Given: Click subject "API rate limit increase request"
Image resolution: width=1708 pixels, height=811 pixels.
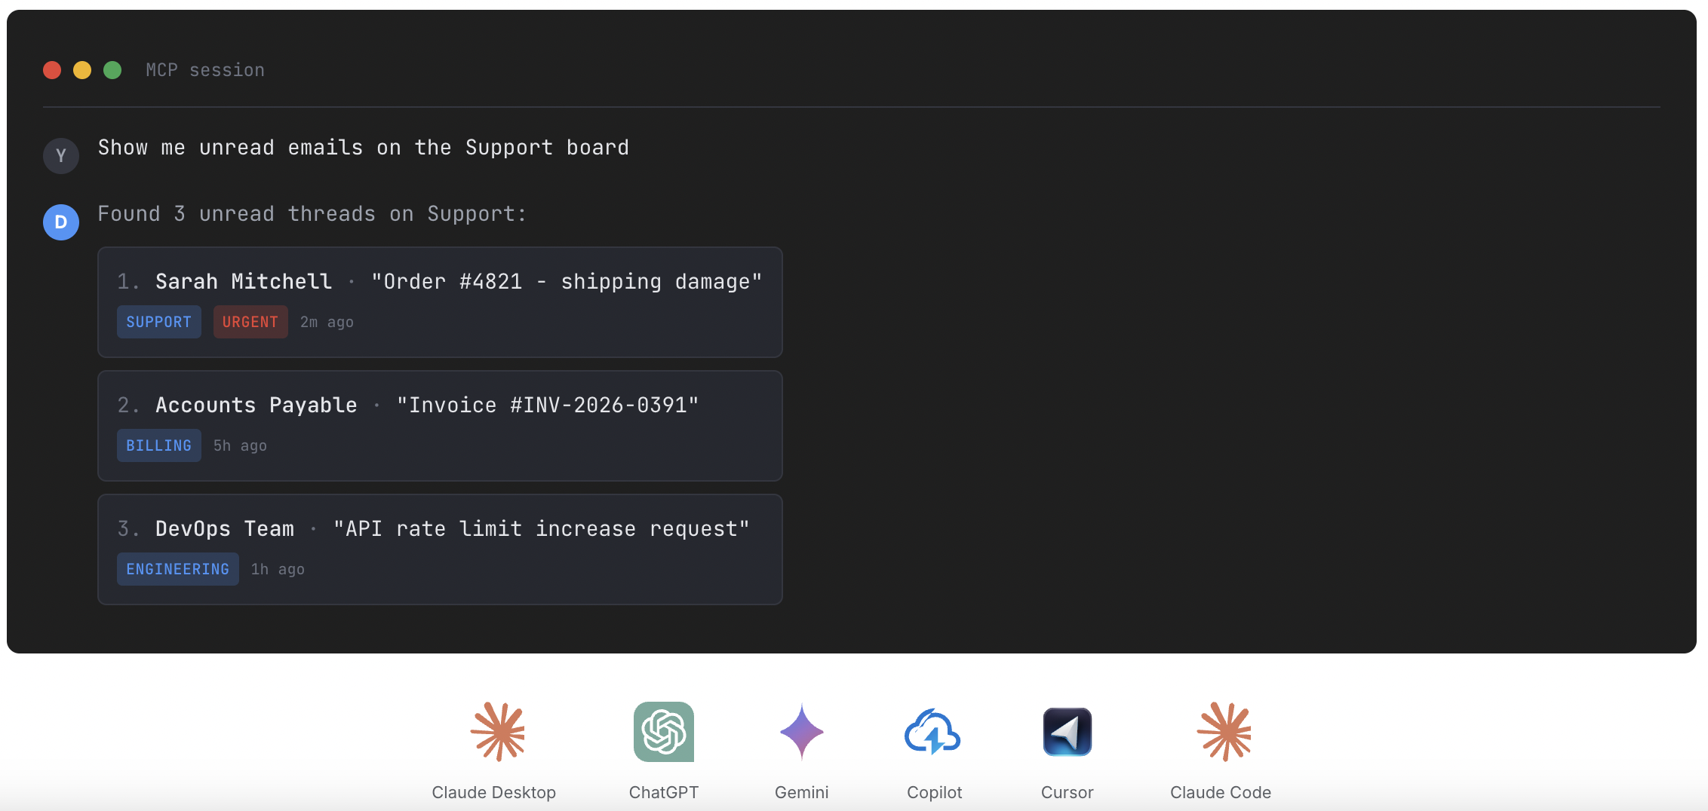Looking at the screenshot, I should (542, 528).
